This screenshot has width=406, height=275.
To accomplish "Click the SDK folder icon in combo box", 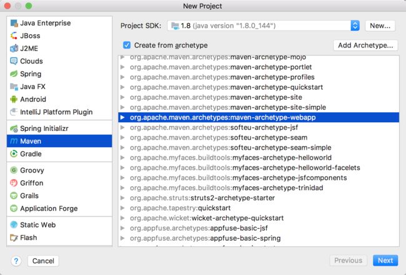I will click(176, 26).
